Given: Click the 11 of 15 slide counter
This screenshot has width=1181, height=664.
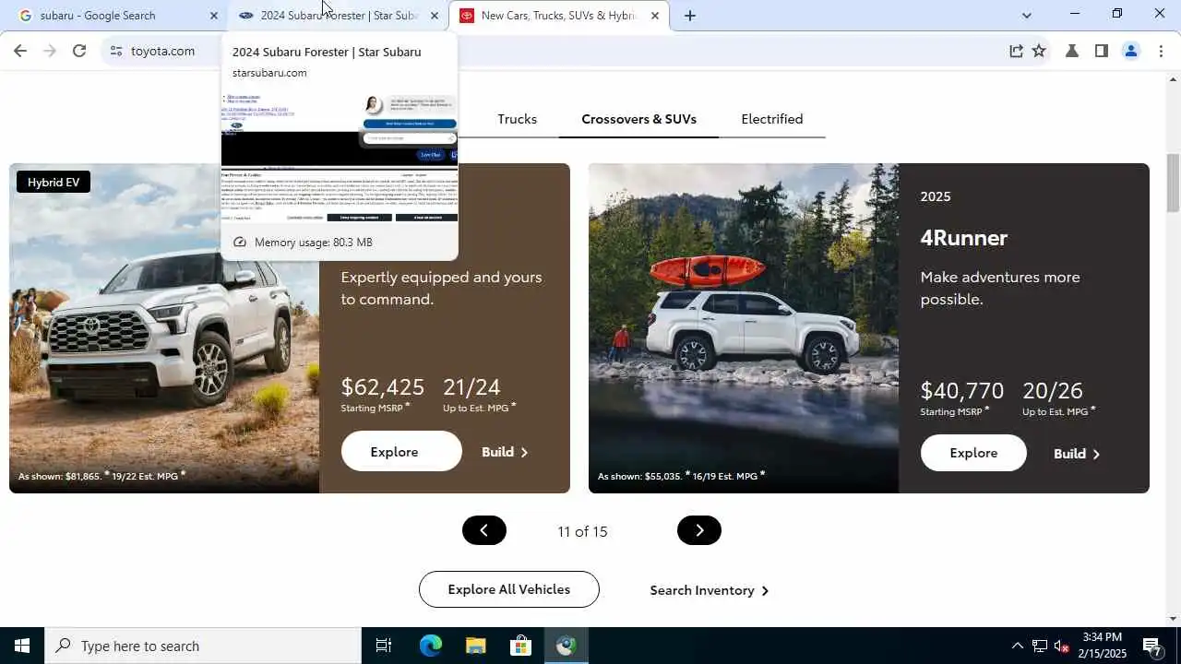Looking at the screenshot, I should pos(582,531).
